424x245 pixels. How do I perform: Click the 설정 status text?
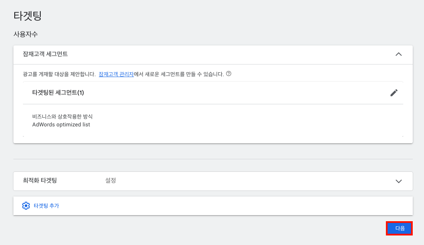[110, 181]
